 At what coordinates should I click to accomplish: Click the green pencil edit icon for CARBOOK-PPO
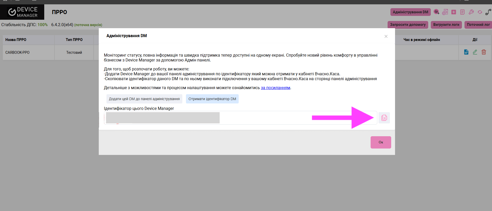pyautogui.click(x=475, y=52)
